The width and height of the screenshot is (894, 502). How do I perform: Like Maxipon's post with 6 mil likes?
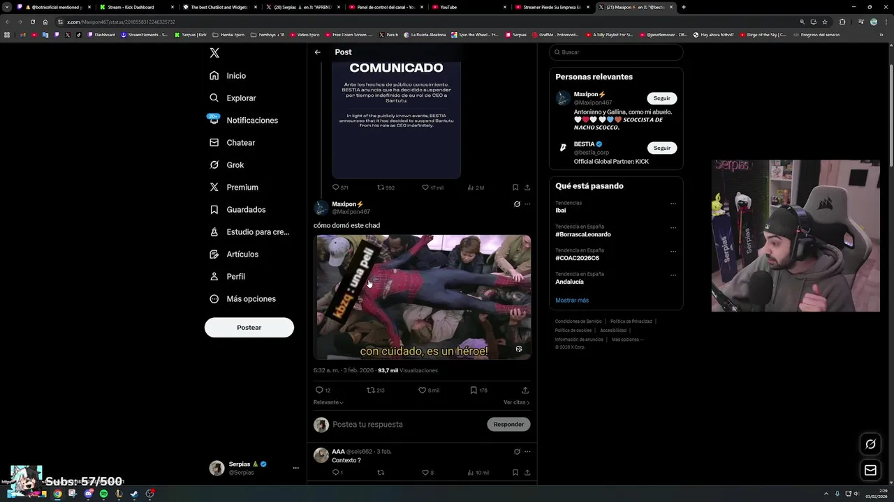(422, 390)
